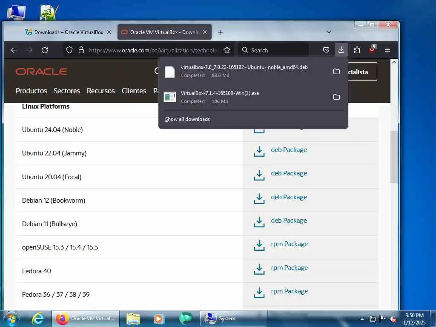This screenshot has height=327, width=436.
Task: Click the address bar URL
Action: pyautogui.click(x=153, y=50)
